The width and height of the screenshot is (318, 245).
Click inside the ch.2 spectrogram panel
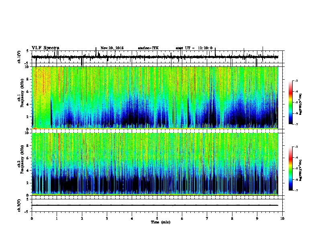pyautogui.click(x=155, y=164)
